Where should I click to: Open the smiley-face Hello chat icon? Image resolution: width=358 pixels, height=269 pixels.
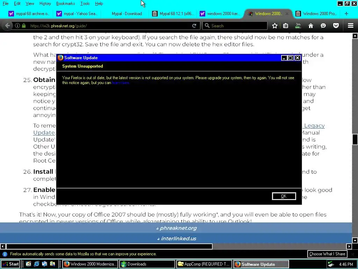[323, 26]
